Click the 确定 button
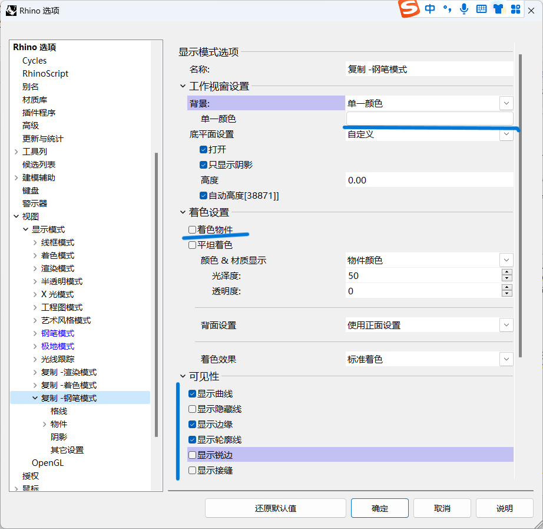543x529 pixels. (x=380, y=508)
